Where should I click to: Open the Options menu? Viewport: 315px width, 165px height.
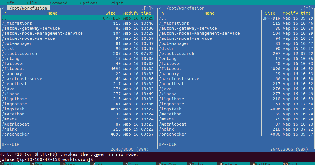89,3
